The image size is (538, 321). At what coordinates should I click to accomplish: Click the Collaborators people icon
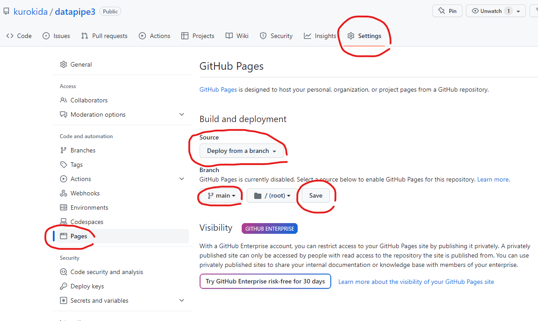point(64,100)
